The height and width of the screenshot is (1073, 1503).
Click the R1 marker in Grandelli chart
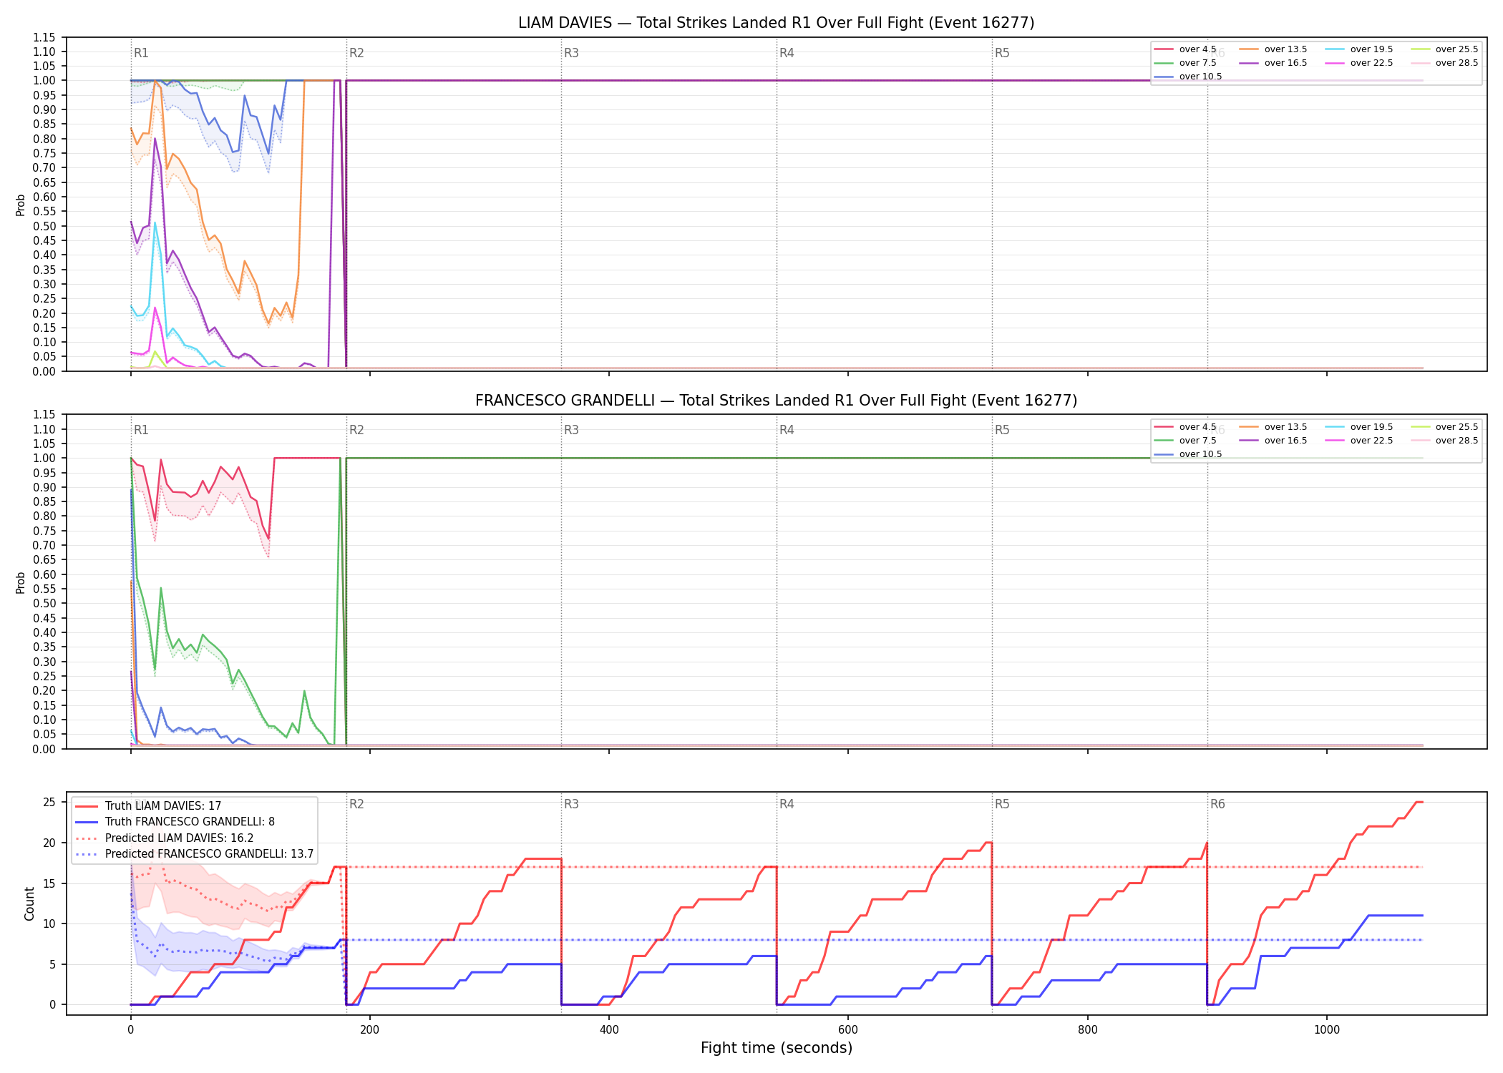coord(141,430)
